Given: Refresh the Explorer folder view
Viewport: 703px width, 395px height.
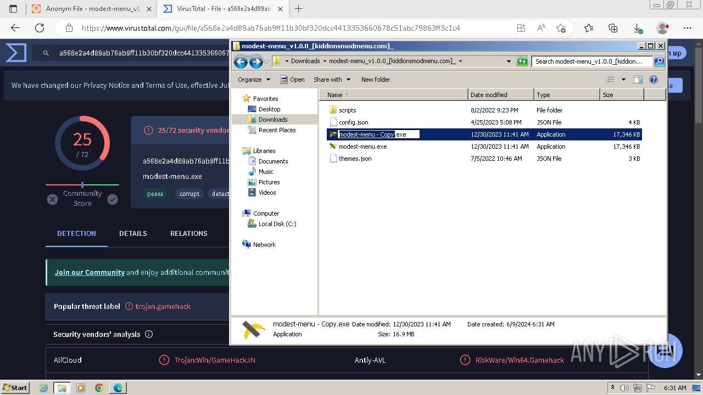Looking at the screenshot, I should point(522,61).
